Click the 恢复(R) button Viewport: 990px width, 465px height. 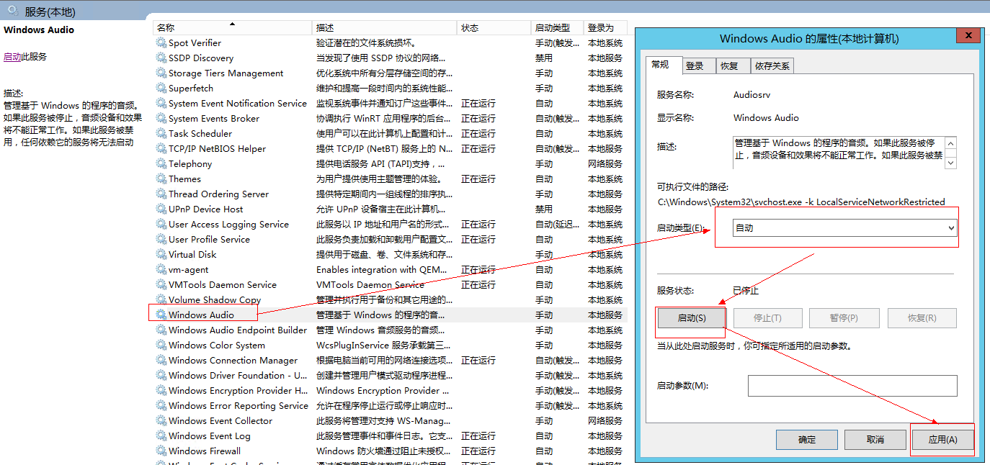click(x=922, y=318)
